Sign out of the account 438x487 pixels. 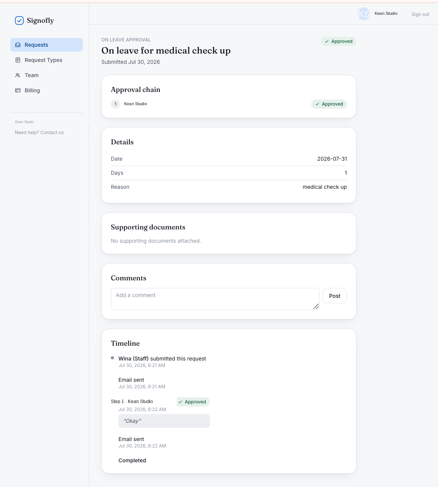click(x=420, y=14)
